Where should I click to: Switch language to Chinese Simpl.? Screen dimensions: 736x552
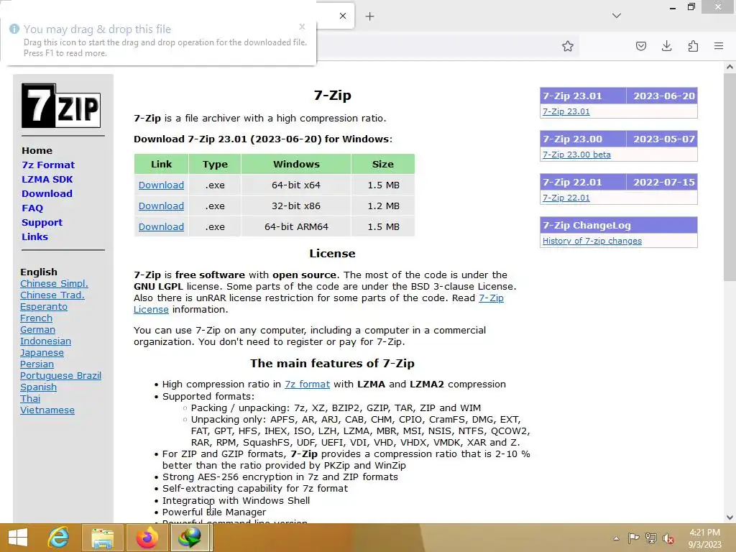(x=54, y=283)
